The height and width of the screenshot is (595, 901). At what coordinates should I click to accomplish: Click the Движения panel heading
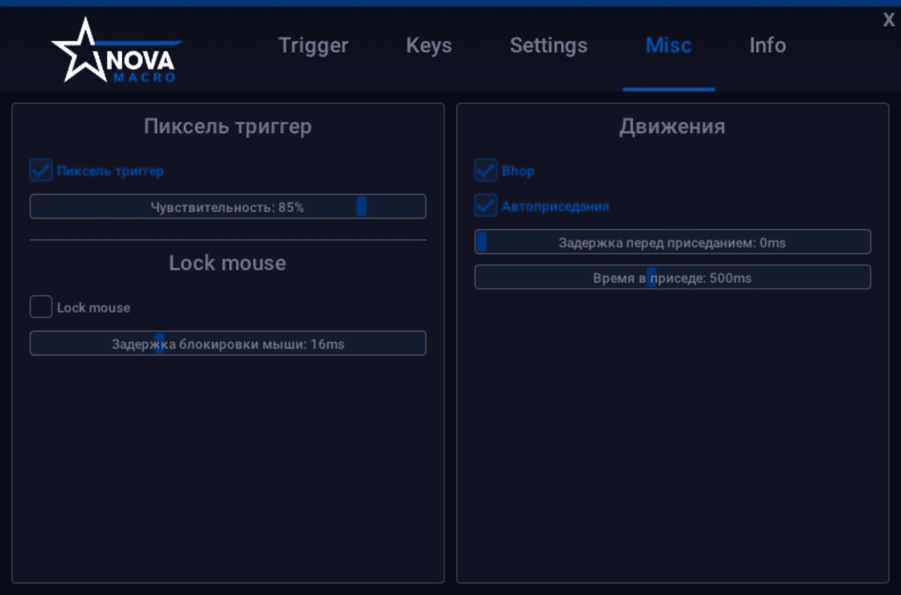[x=672, y=126]
